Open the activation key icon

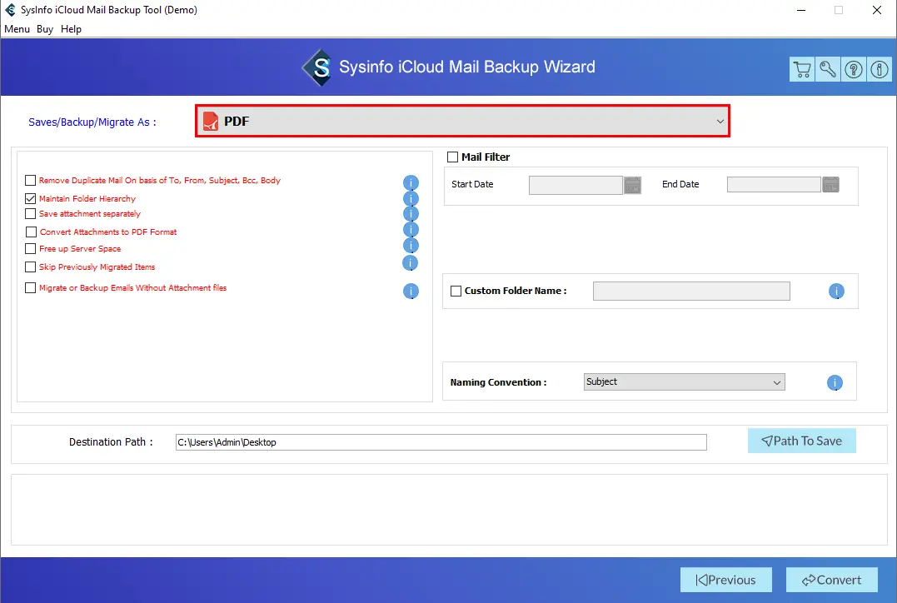827,70
